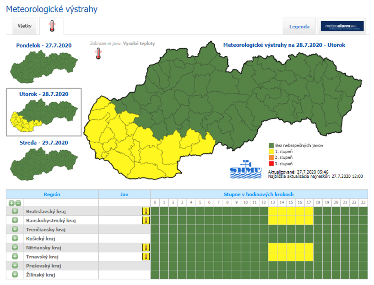Open the meteoalarm banner link

point(342,26)
